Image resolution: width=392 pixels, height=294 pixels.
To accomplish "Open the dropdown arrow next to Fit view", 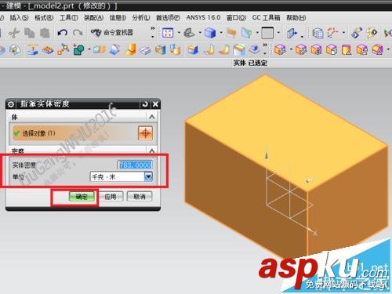I will (x=179, y=33).
